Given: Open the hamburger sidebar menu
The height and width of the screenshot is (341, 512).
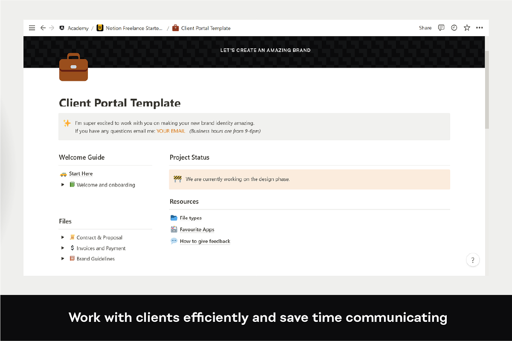Looking at the screenshot, I should tap(32, 28).
